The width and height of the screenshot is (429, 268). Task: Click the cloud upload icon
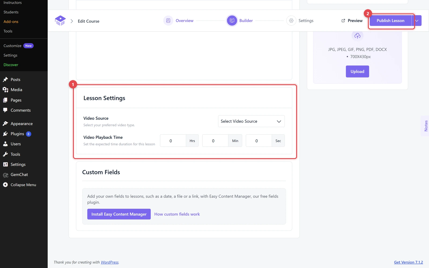point(357,36)
